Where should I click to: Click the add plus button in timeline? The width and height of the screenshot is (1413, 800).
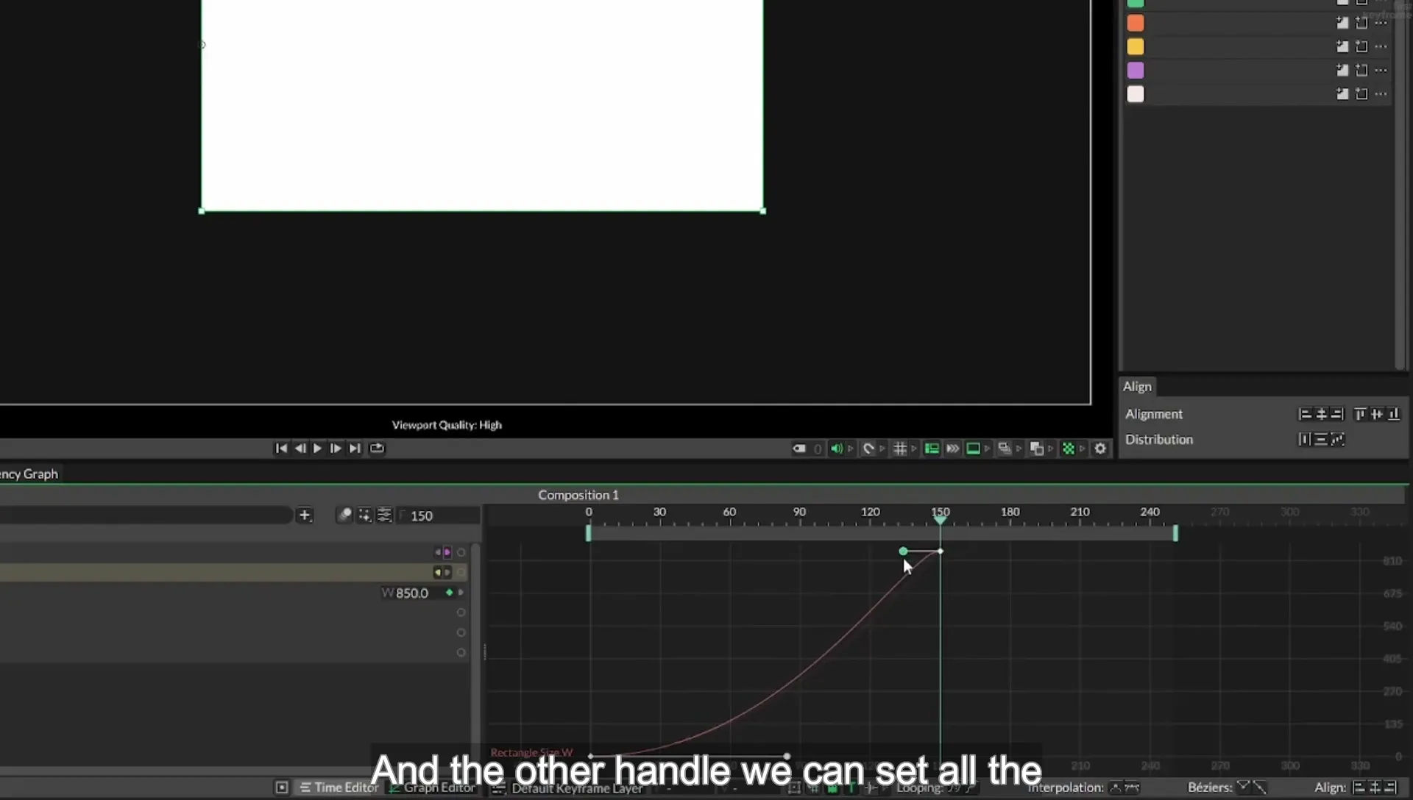coord(305,515)
